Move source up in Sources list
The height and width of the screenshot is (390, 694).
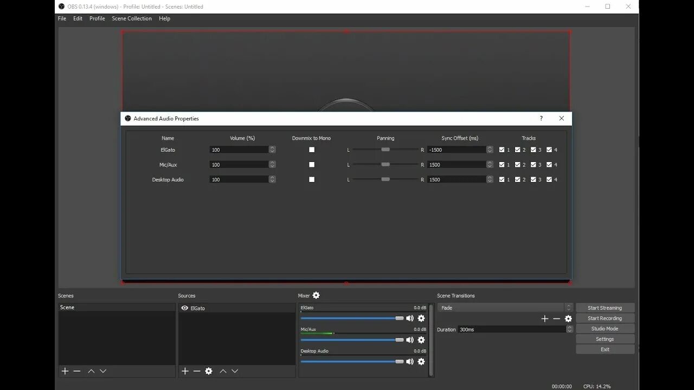click(223, 371)
